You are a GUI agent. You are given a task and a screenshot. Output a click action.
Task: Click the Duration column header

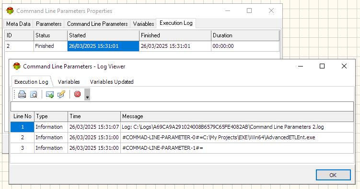(245, 35)
